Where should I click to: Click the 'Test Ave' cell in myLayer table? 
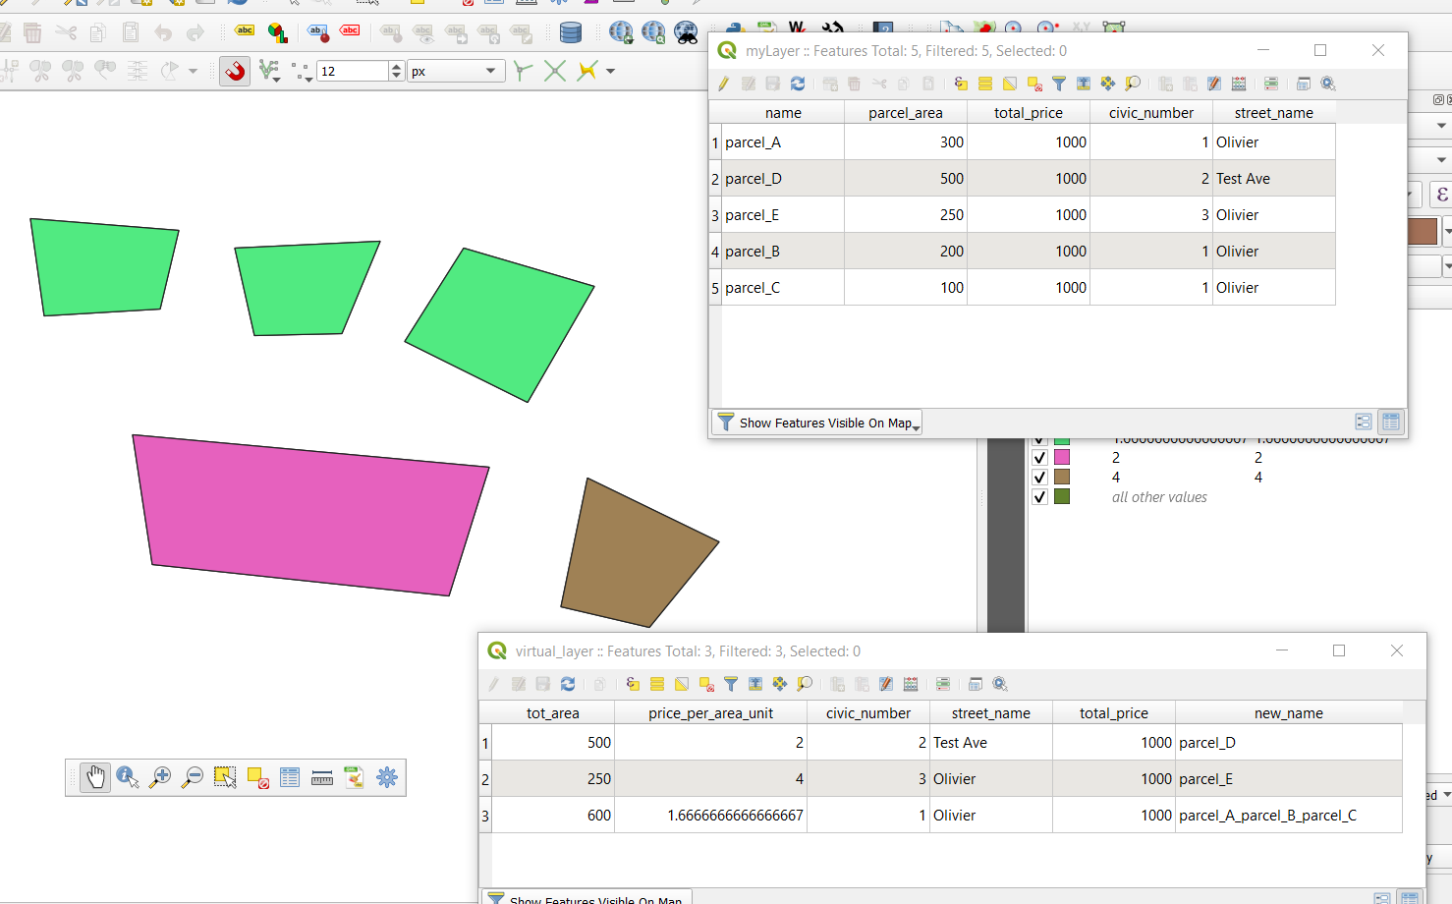click(1274, 179)
